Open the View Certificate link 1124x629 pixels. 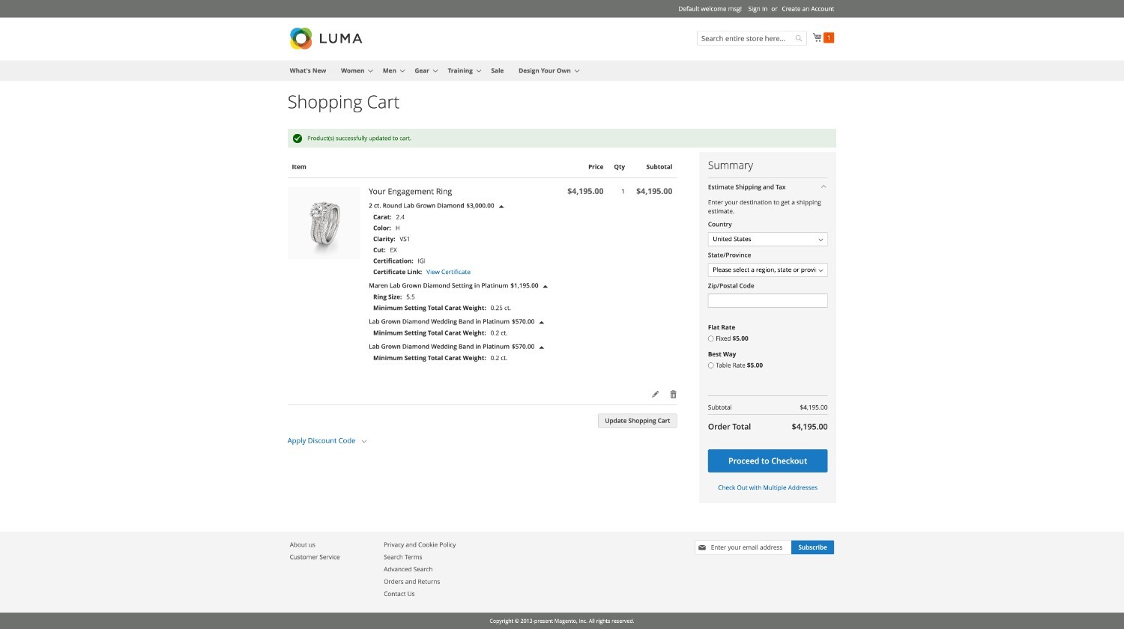pyautogui.click(x=448, y=272)
